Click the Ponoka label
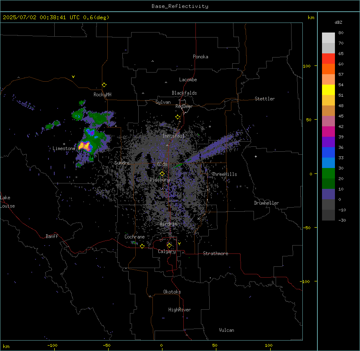This screenshot has width=360, height=351. (x=200, y=57)
